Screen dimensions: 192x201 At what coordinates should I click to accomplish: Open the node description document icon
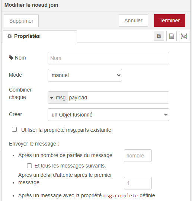coord(172,36)
